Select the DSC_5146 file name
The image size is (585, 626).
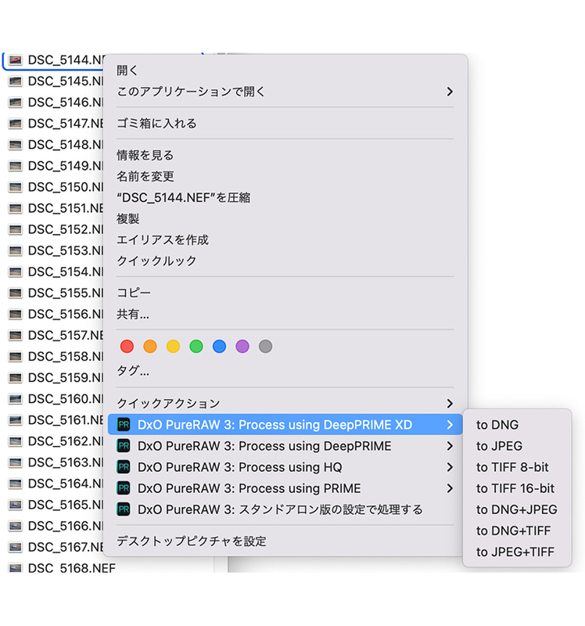(x=66, y=103)
